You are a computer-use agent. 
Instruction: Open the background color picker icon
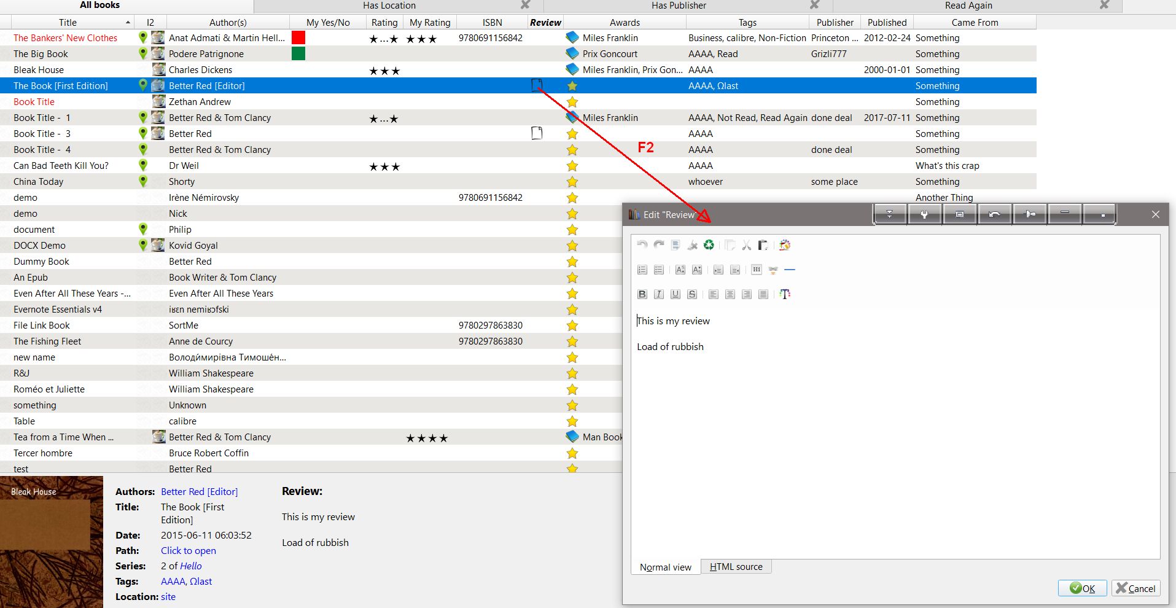[785, 245]
